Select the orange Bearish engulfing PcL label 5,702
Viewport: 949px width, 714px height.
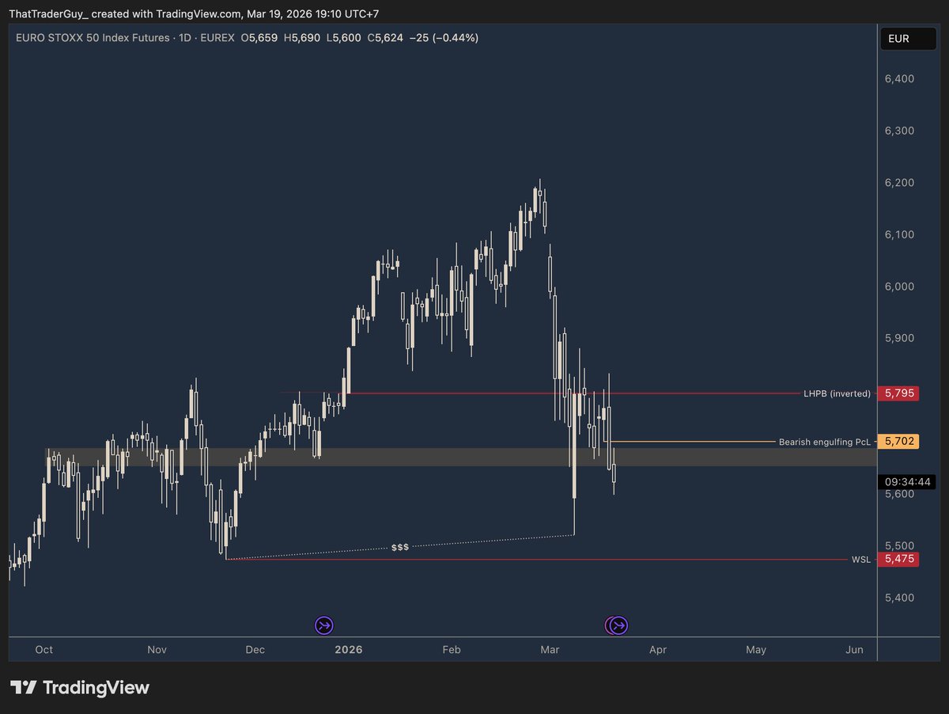click(x=899, y=442)
